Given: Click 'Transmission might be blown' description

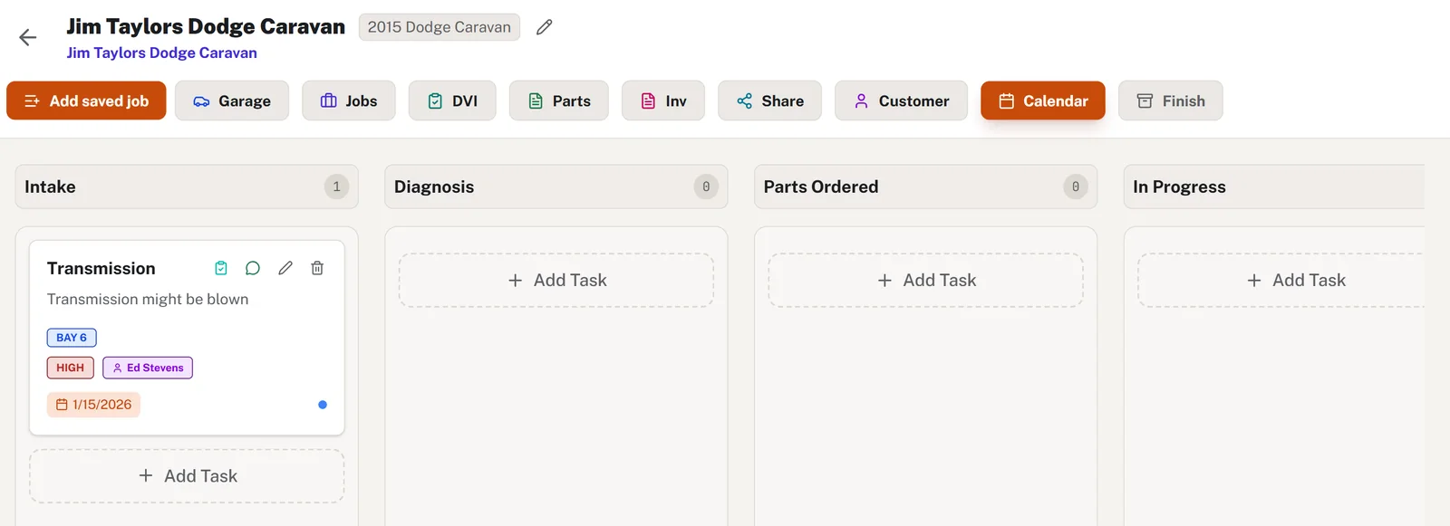Looking at the screenshot, I should click(x=148, y=299).
